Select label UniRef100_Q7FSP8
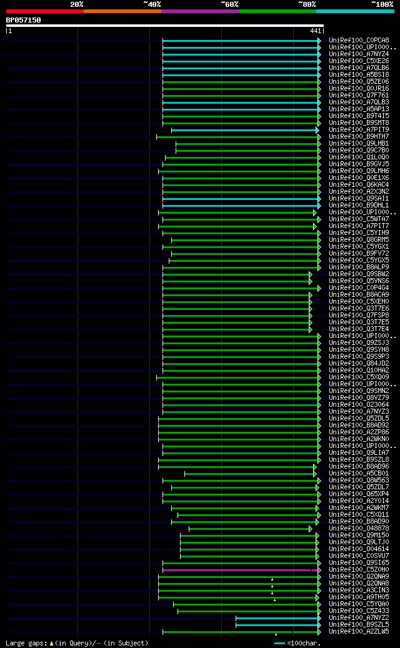The width and height of the screenshot is (400, 648). click(359, 316)
